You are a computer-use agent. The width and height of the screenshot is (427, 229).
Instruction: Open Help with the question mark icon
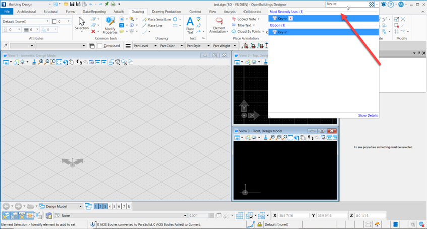[x=391, y=4]
